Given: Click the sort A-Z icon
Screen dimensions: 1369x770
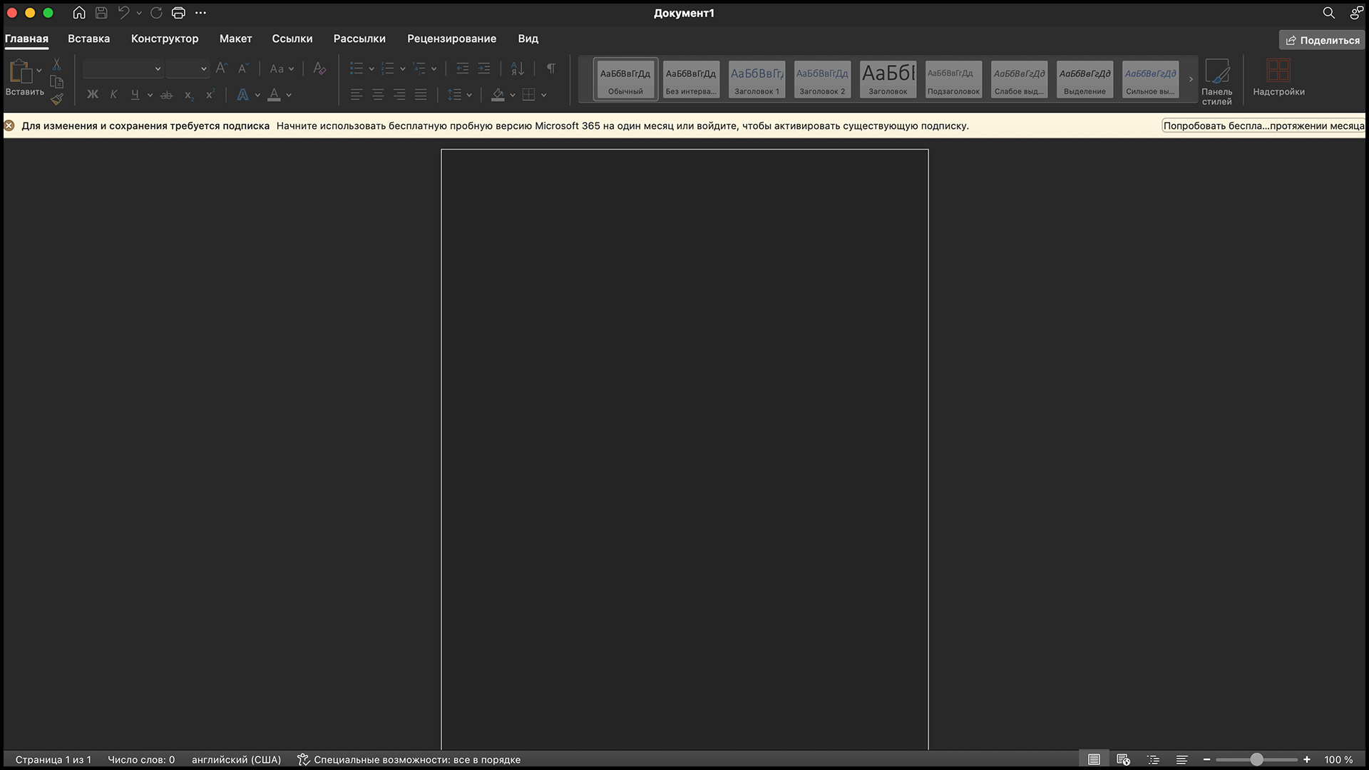Looking at the screenshot, I should click(x=518, y=68).
